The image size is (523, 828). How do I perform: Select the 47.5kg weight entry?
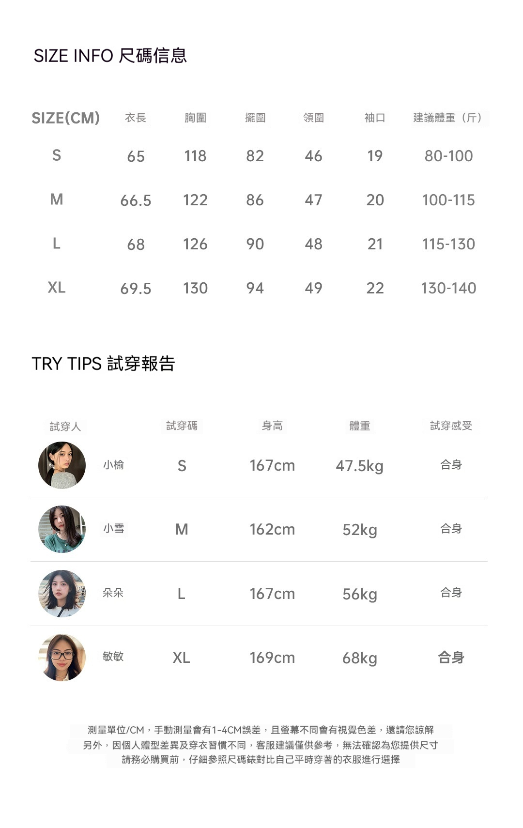click(359, 466)
